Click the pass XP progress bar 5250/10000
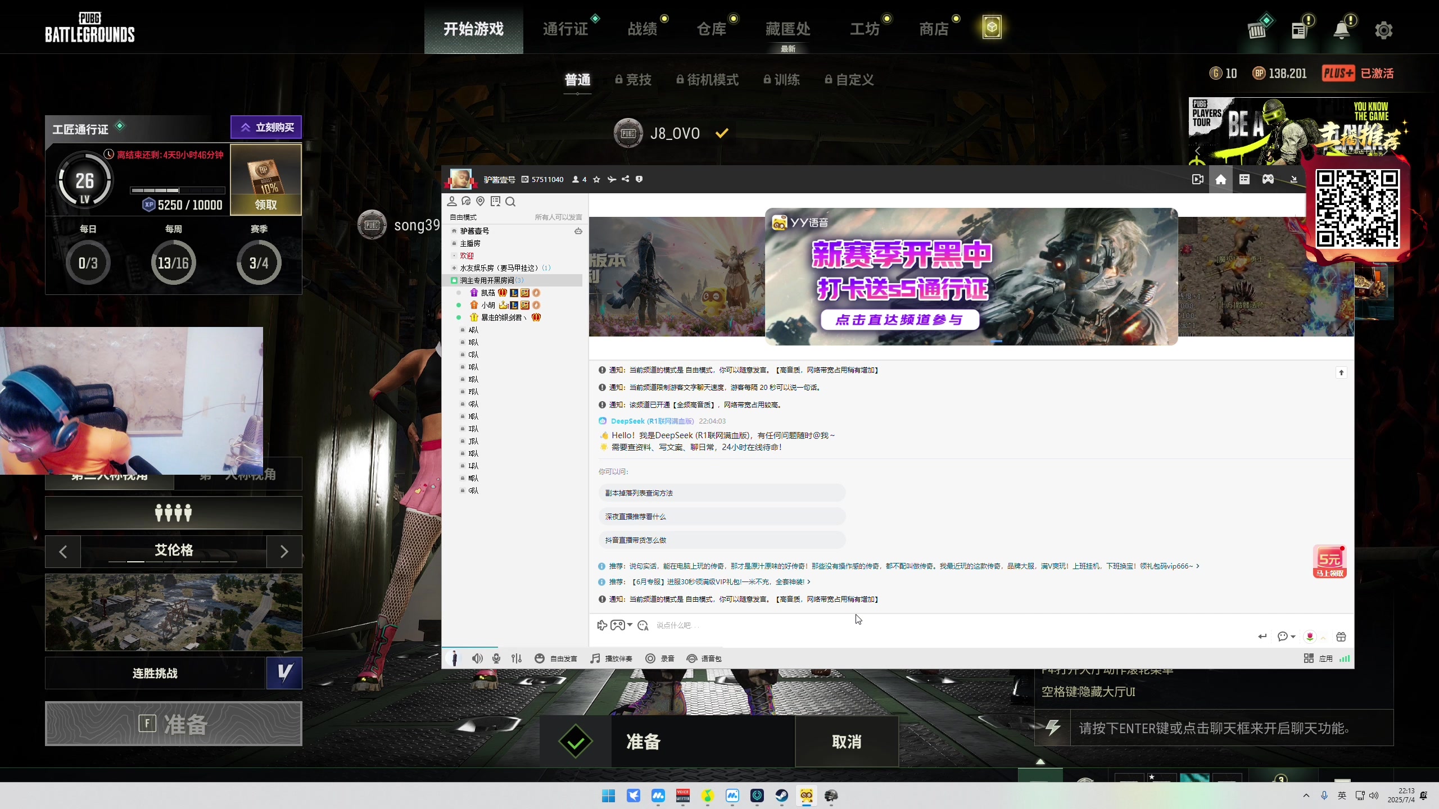 178,190
